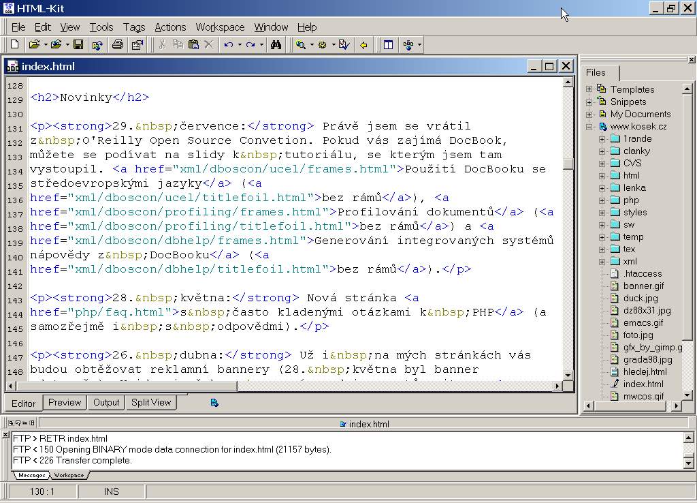Click the workspace network icon in toolbar
This screenshot has width=697, height=503.
coord(408,44)
